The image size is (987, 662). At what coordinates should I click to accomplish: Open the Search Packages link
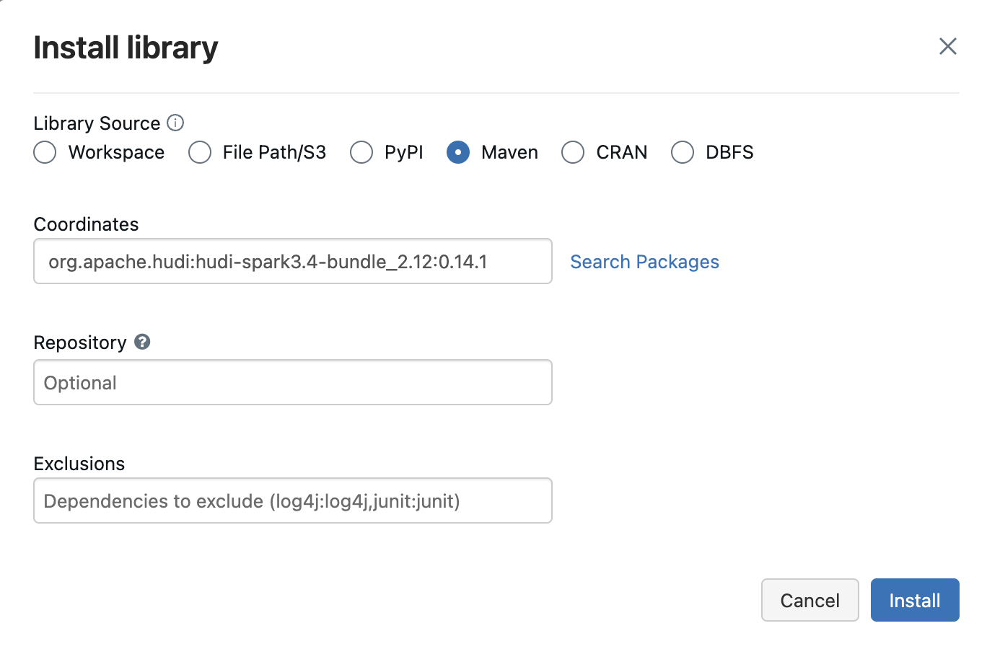644,262
